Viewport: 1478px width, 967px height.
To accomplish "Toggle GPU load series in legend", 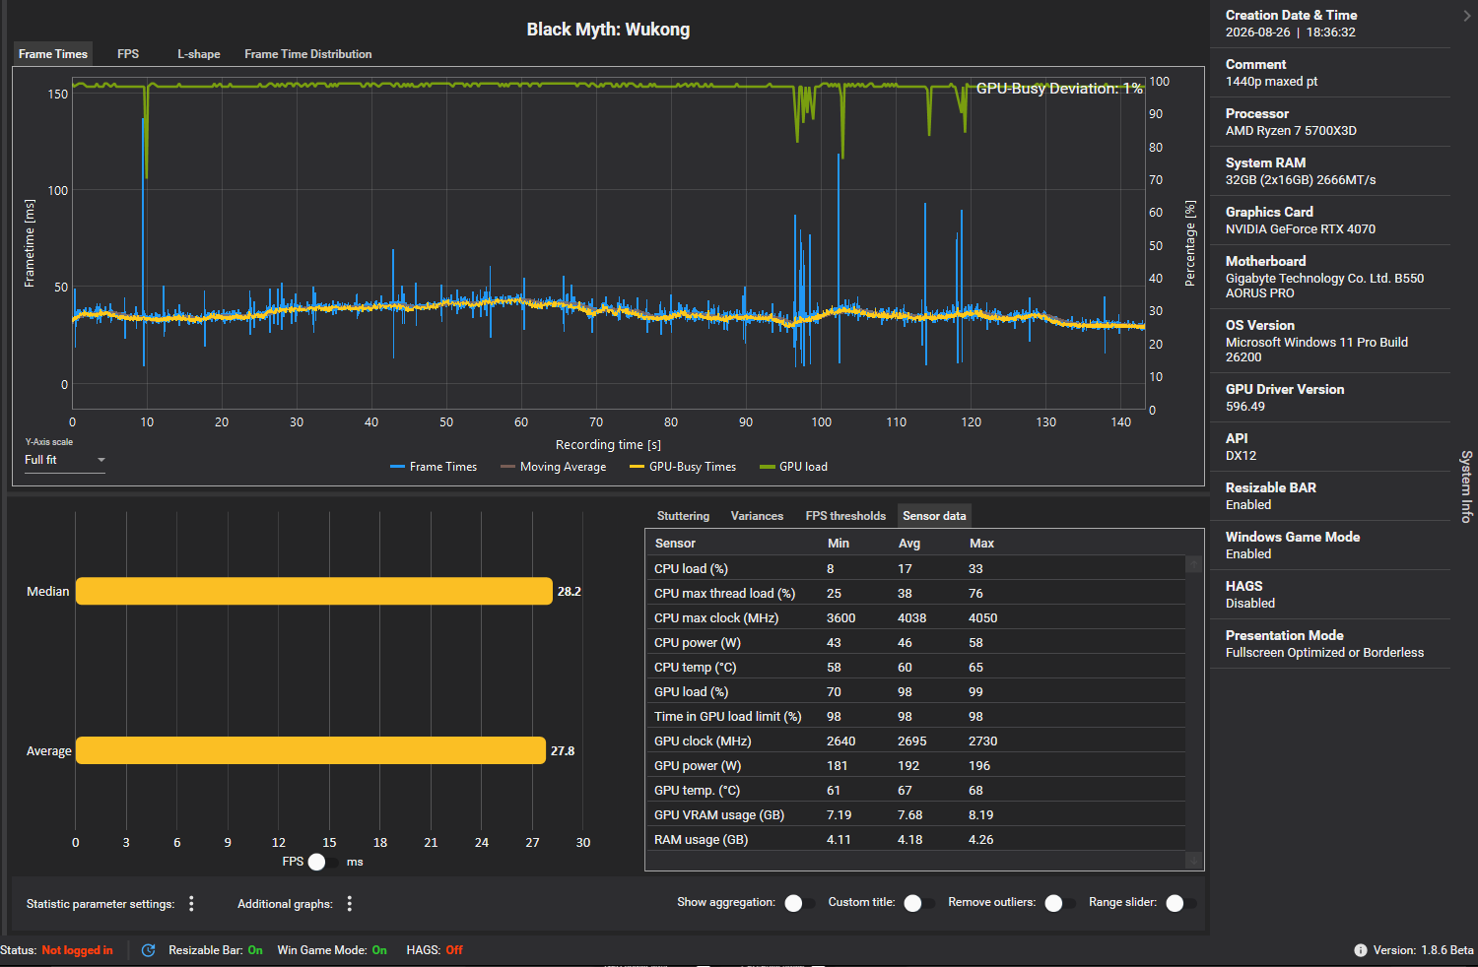I will (794, 467).
